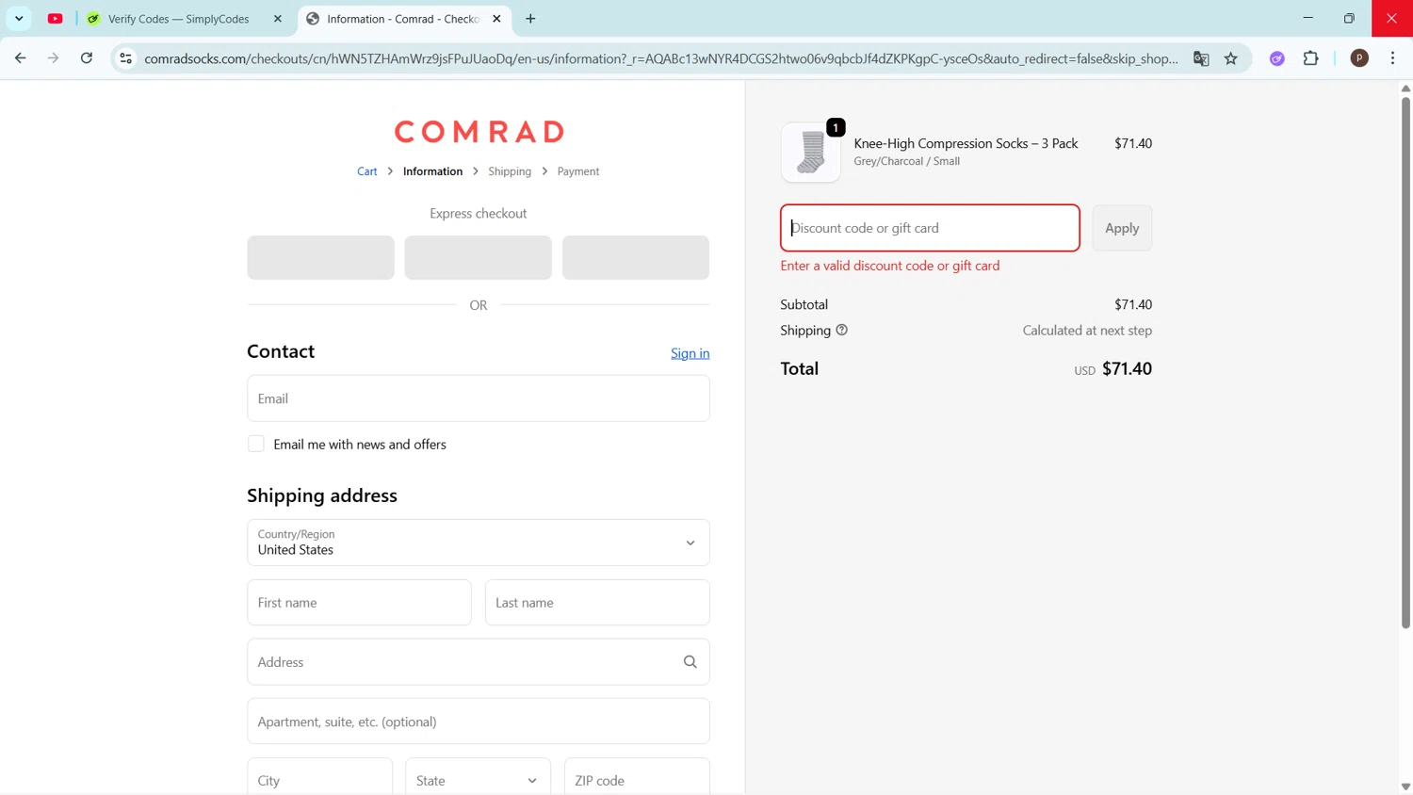Select Payment breadcrumb step

[x=578, y=171]
